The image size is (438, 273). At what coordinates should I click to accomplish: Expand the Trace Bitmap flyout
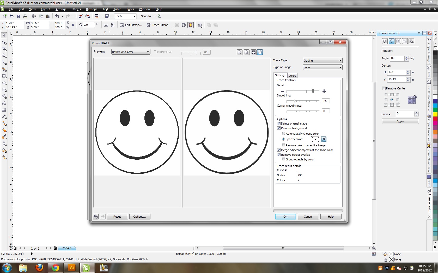(x=173, y=27)
